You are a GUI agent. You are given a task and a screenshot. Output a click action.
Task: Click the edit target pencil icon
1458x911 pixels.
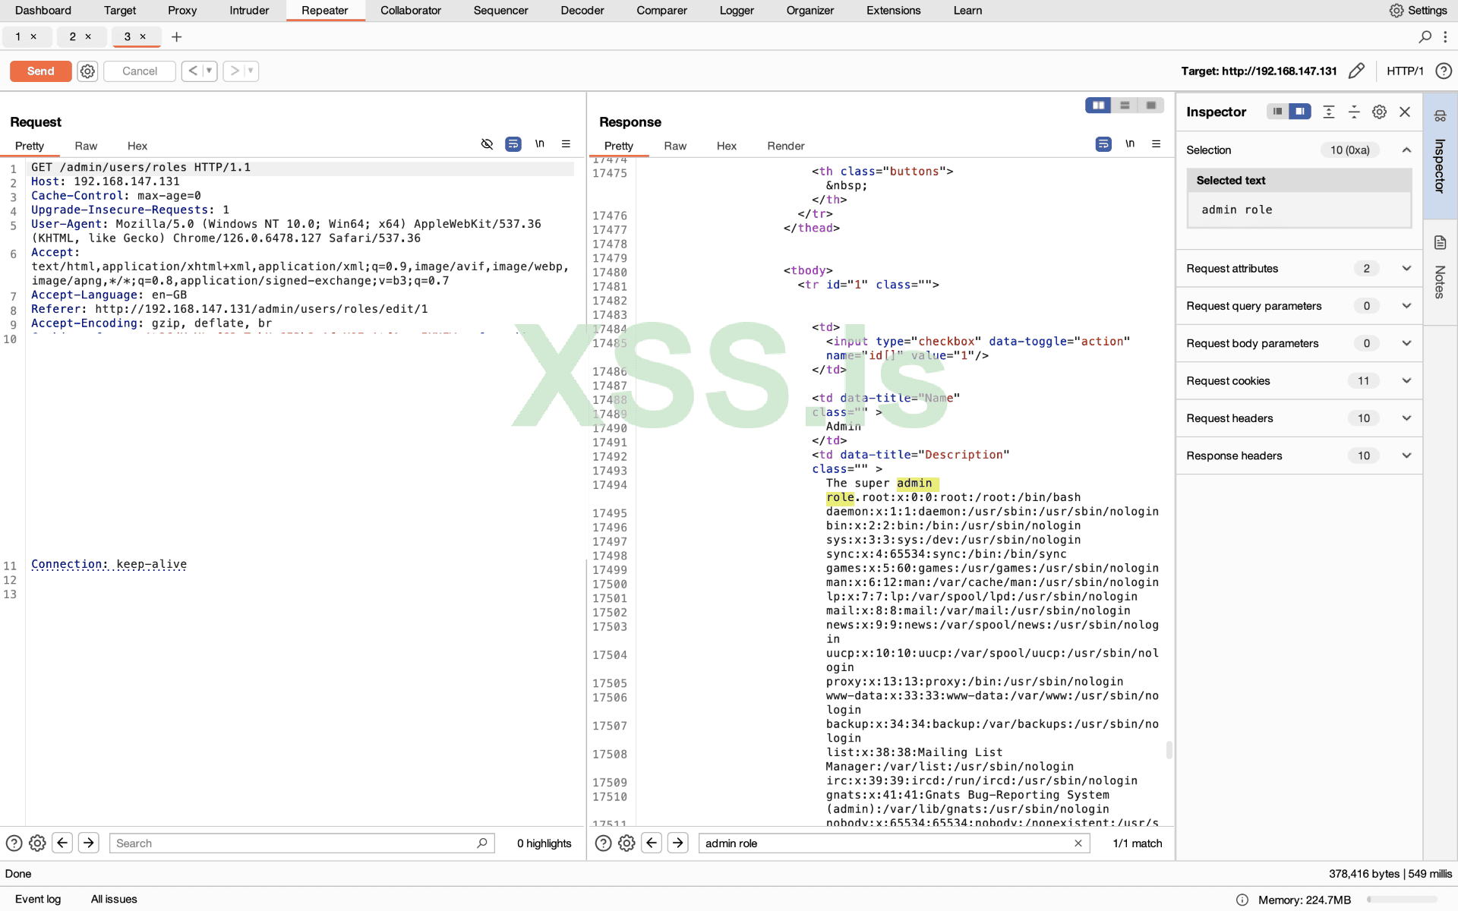pyautogui.click(x=1356, y=71)
